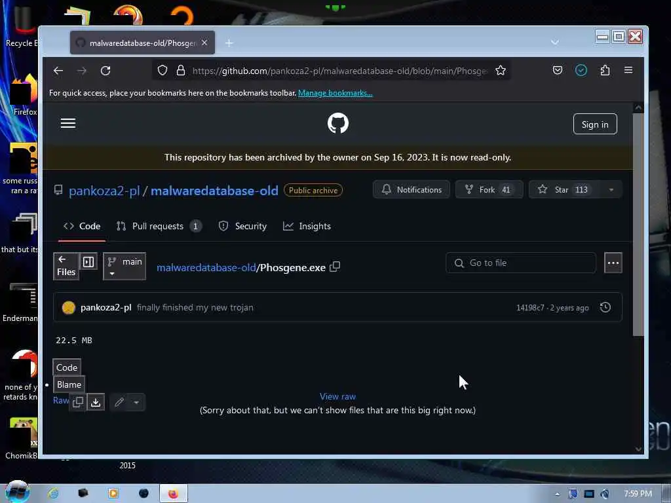Screen dimensions: 671x503
Task: Expand the edit options dropdown caret
Action: pyautogui.click(x=136, y=402)
